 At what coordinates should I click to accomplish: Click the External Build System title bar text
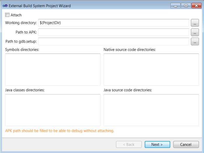coord(40,6)
